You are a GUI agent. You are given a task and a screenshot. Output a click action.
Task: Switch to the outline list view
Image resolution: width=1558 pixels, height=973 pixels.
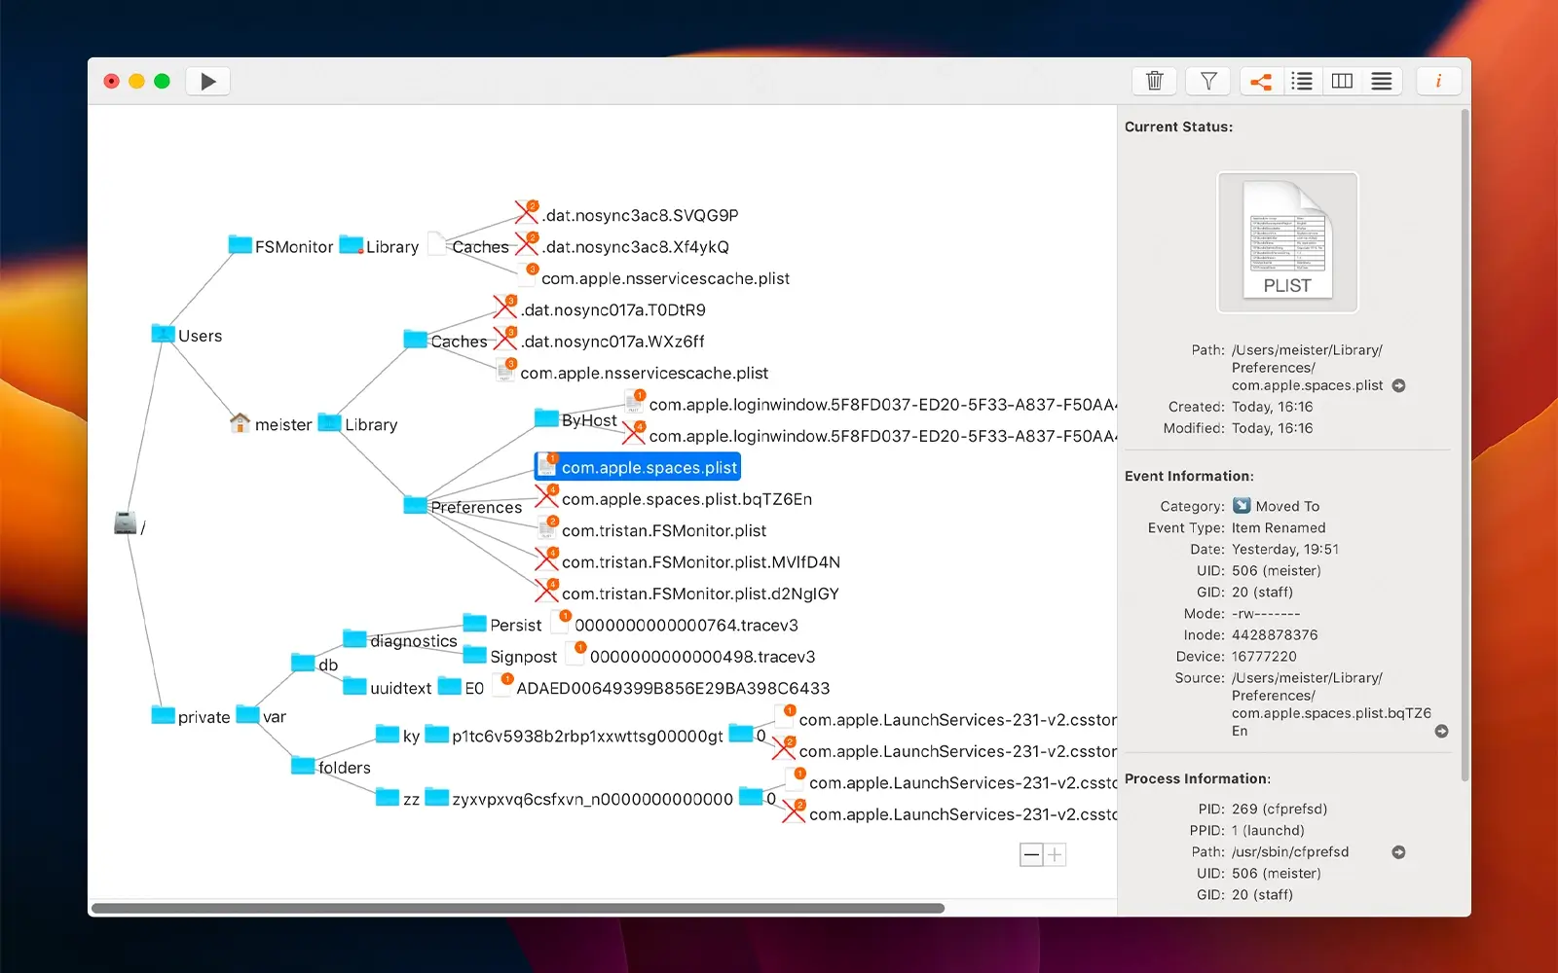[1302, 82]
